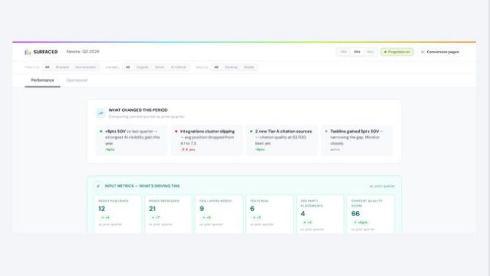Open the Taskline gained 5pts SOV card
490x276 pixels.
[357, 140]
